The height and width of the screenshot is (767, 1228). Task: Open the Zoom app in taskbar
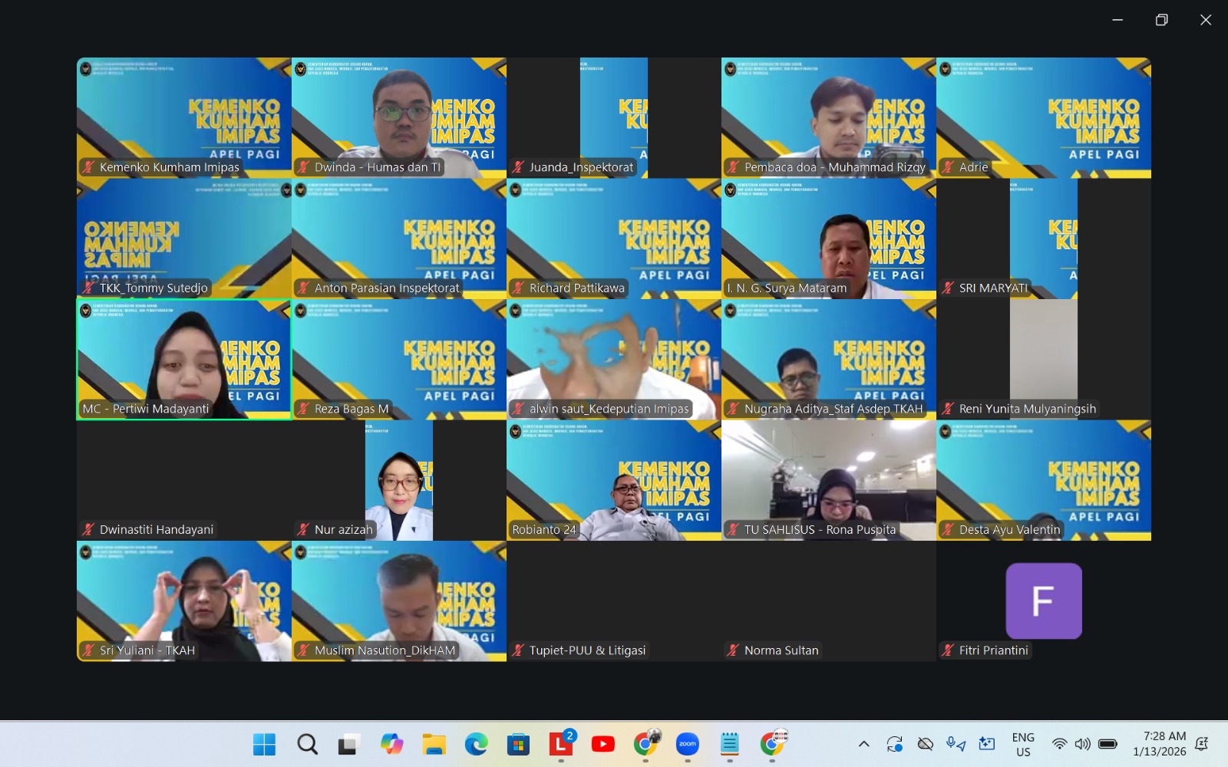[687, 744]
